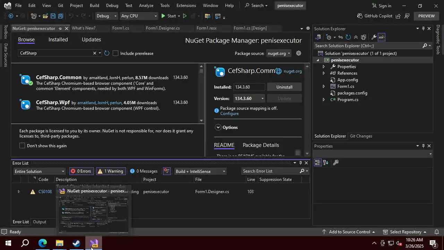The width and height of the screenshot is (444, 250).
Task: Click Pending Changes Filter icon in Solution Explorer
Action: coord(328,37)
